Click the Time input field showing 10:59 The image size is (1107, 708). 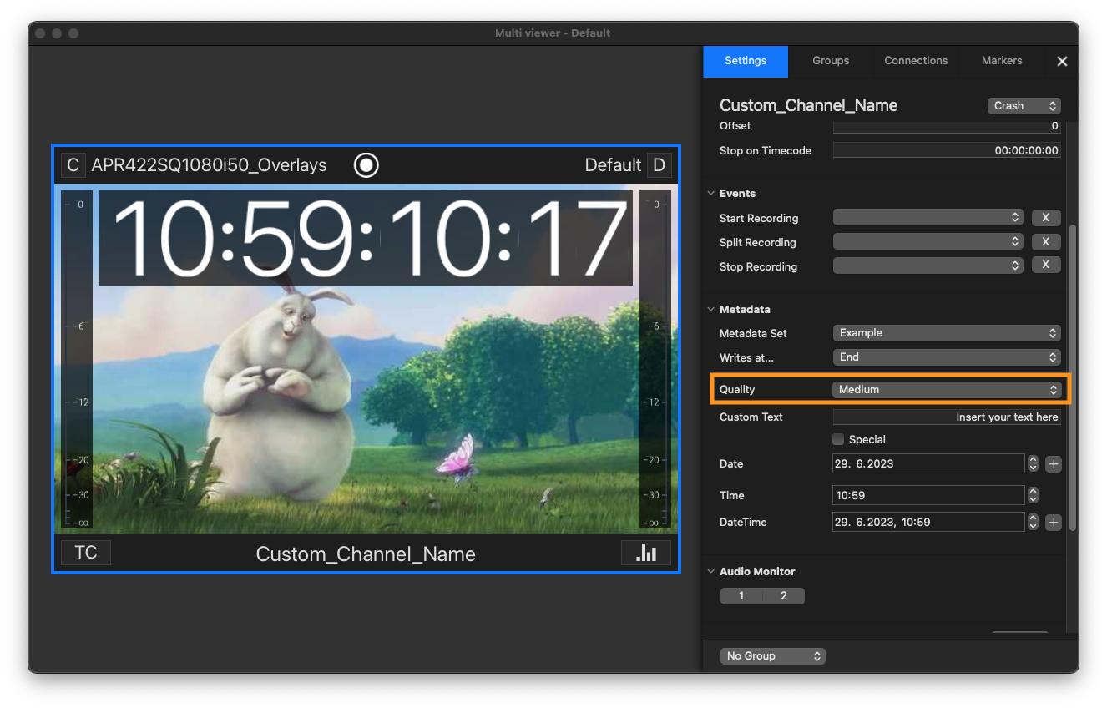[x=928, y=495]
